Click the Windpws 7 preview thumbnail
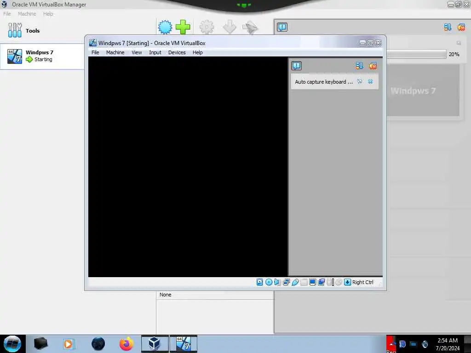 click(423, 91)
